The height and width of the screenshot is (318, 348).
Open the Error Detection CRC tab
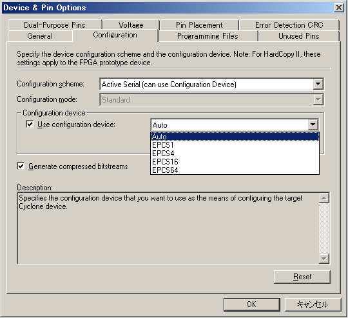tap(289, 25)
